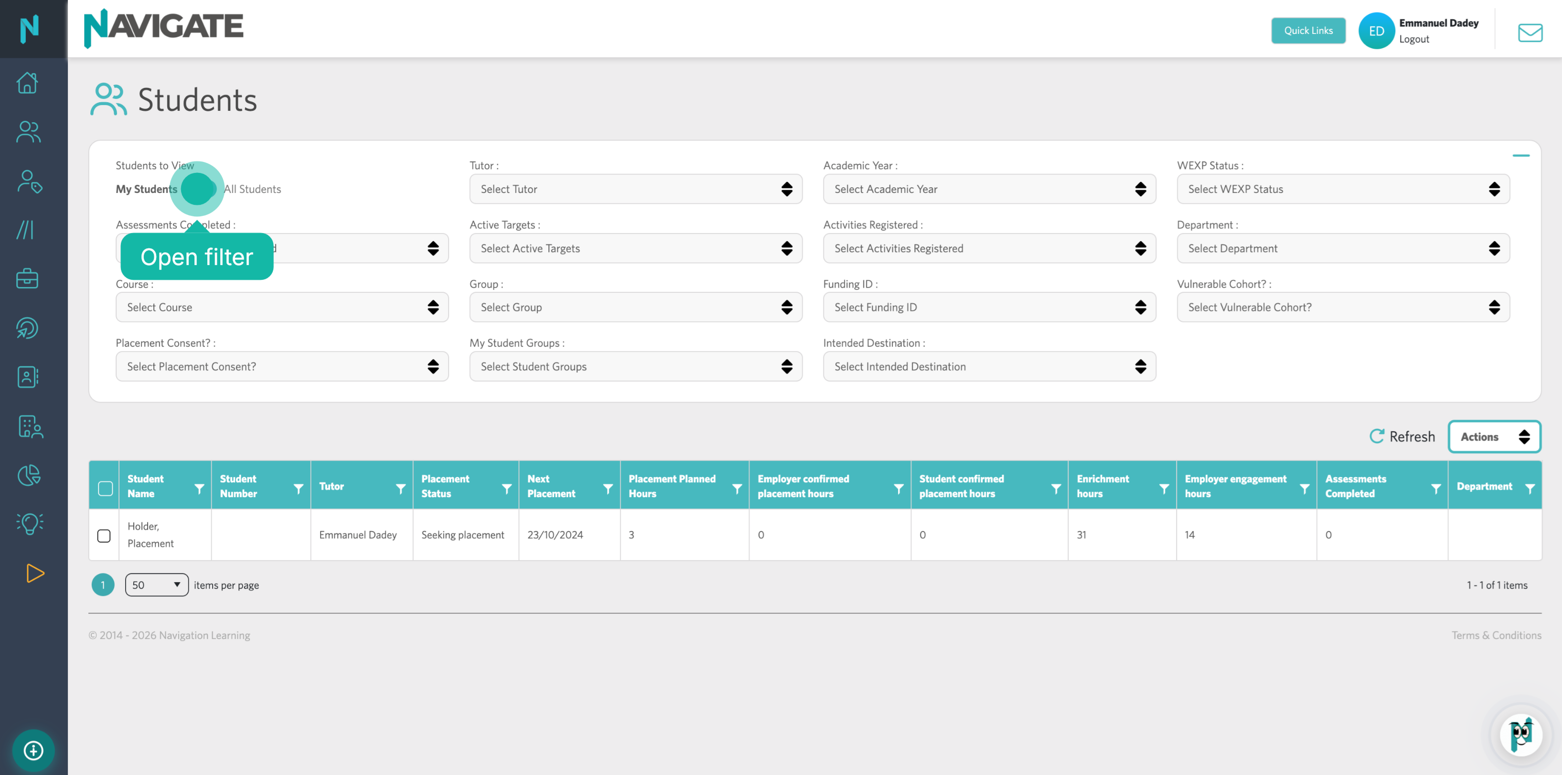1562x775 pixels.
Task: Open the Select WEXP Status dropdown
Action: (x=1343, y=189)
